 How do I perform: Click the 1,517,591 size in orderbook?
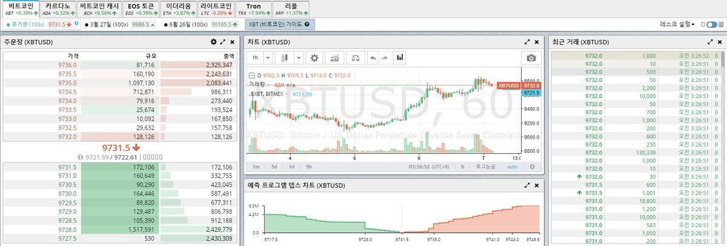click(141, 230)
